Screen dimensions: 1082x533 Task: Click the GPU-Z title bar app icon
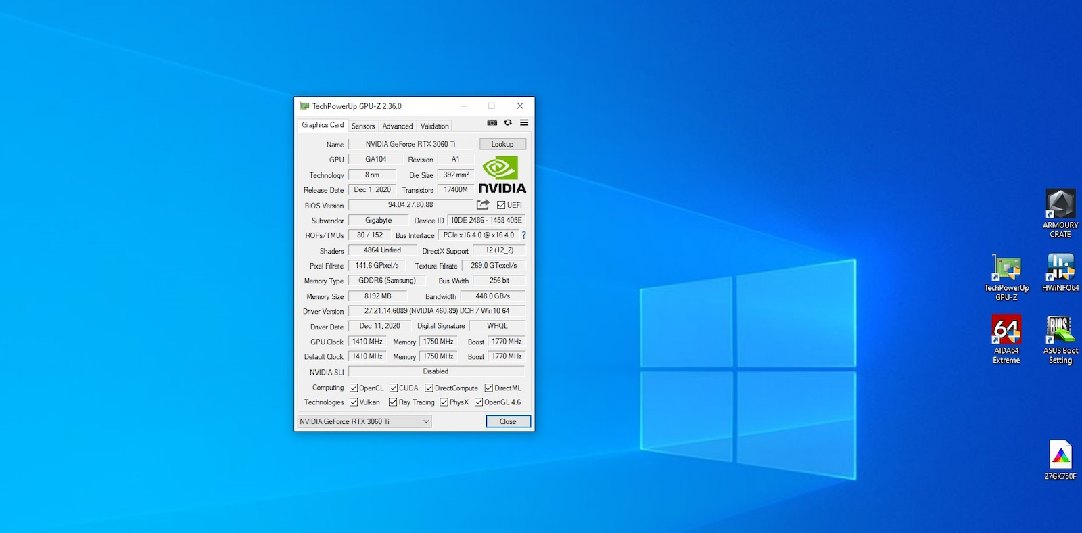coord(304,106)
